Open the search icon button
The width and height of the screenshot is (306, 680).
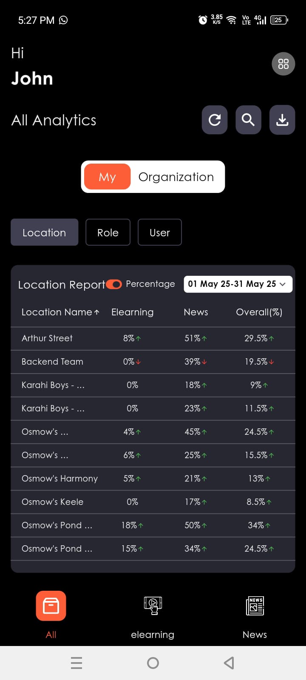pyautogui.click(x=248, y=120)
